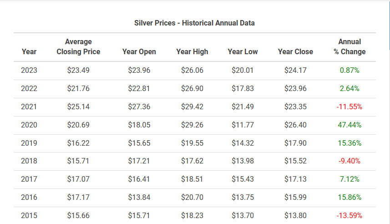Click the page scrollbar on right edge
This screenshot has width=390, height=224.
[389, 25]
